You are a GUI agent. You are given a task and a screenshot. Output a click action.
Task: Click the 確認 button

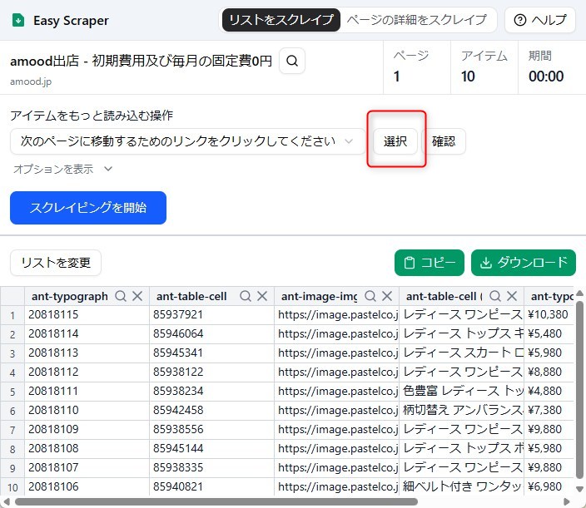444,141
